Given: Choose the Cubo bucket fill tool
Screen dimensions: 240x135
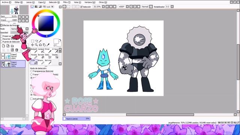Looking at the screenshot, I should click(x=34, y=62).
